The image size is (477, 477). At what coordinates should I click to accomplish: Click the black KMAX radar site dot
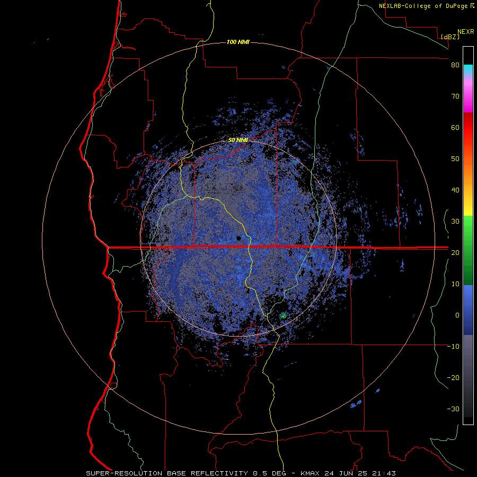[238, 238]
